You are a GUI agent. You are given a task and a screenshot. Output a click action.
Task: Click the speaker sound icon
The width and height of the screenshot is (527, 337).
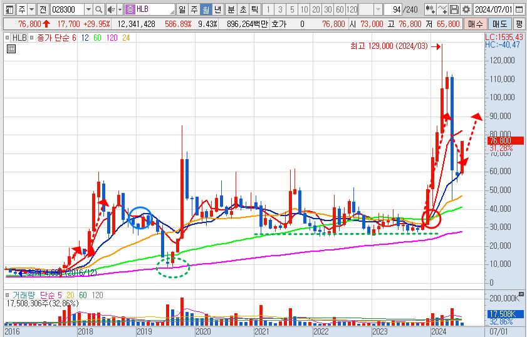point(111,9)
